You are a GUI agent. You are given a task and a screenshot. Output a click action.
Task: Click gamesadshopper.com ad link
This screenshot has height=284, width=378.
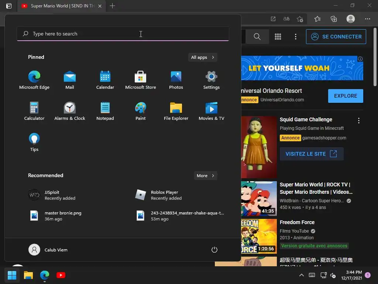324,138
